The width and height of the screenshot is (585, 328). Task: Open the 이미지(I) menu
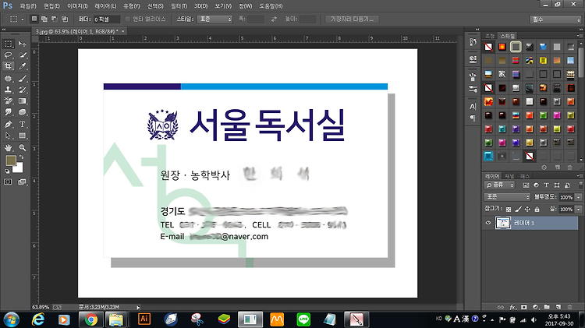(77, 6)
